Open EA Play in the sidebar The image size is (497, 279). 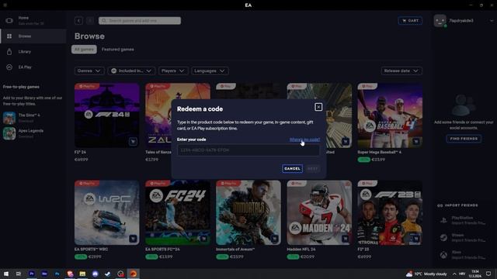coord(33,67)
